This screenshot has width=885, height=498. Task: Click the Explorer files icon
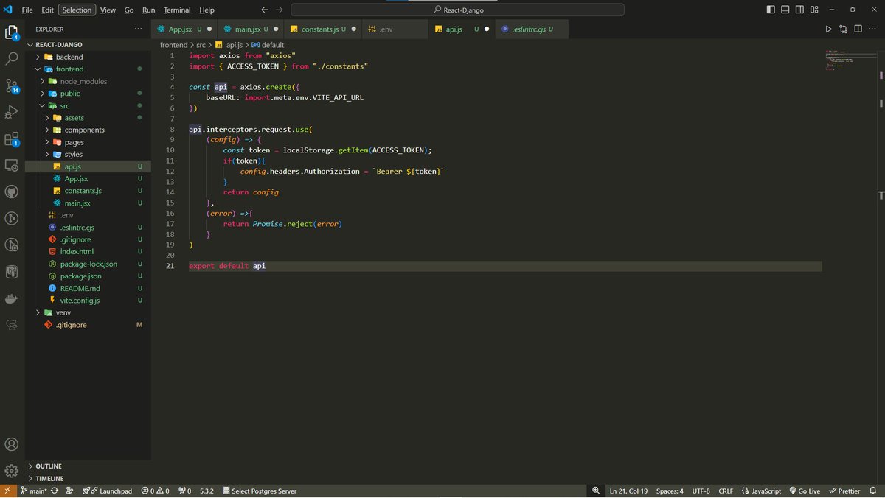coord(12,32)
